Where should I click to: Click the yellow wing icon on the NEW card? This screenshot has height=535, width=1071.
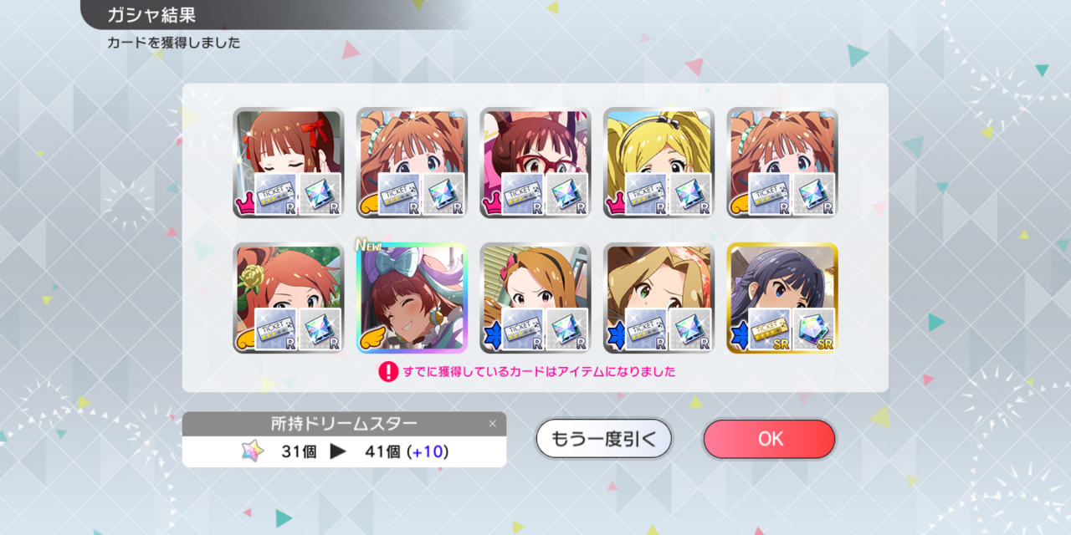370,339
